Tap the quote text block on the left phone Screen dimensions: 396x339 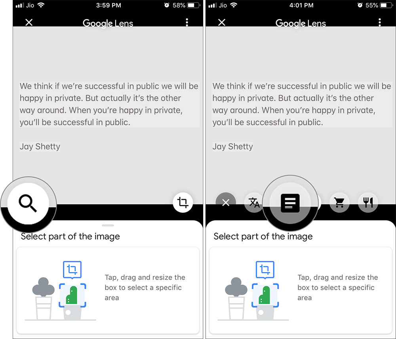[109, 104]
